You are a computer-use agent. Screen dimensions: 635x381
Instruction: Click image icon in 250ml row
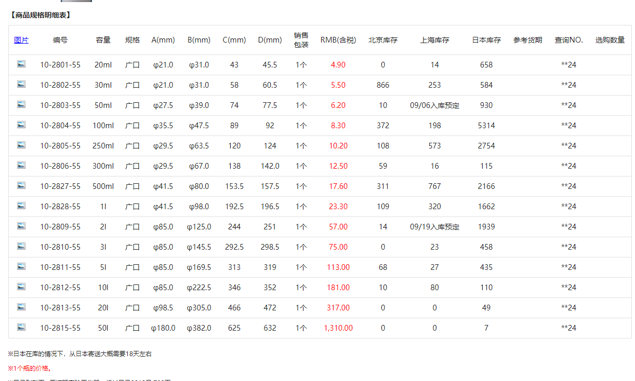pyautogui.click(x=21, y=145)
